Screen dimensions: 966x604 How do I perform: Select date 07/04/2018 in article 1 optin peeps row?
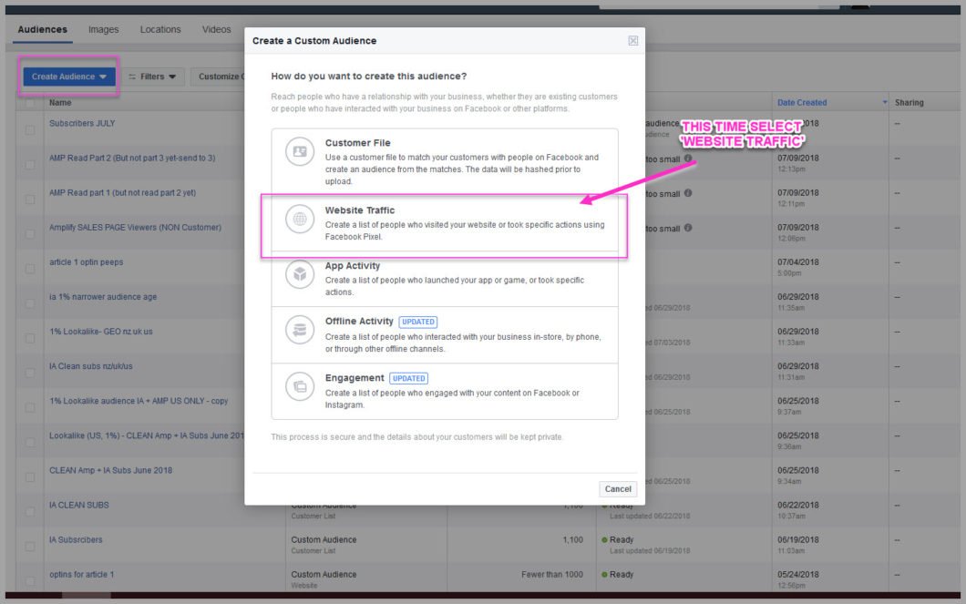click(x=797, y=261)
